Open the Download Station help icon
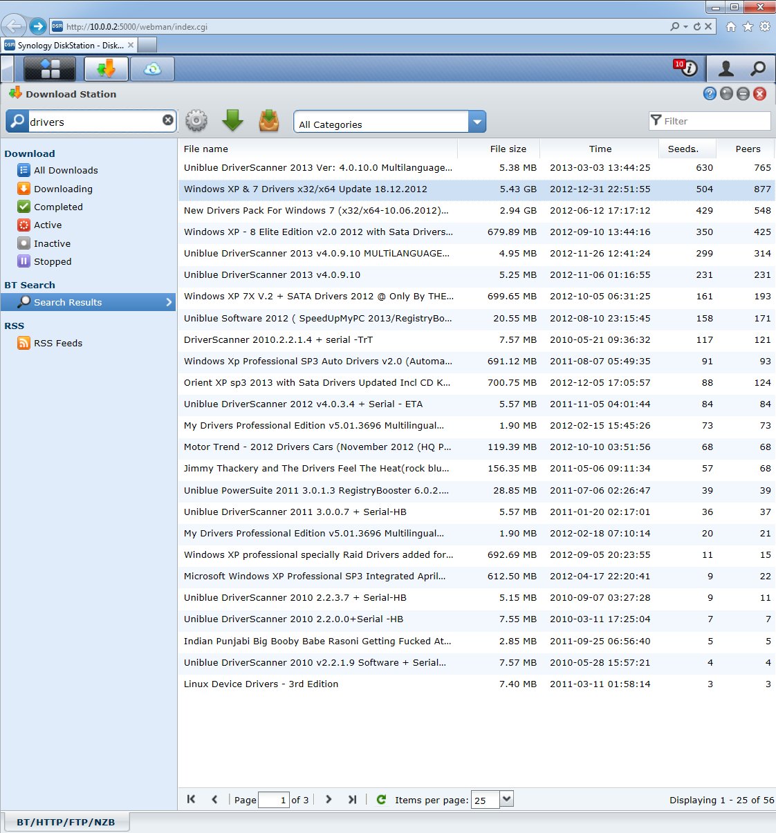 pos(710,94)
